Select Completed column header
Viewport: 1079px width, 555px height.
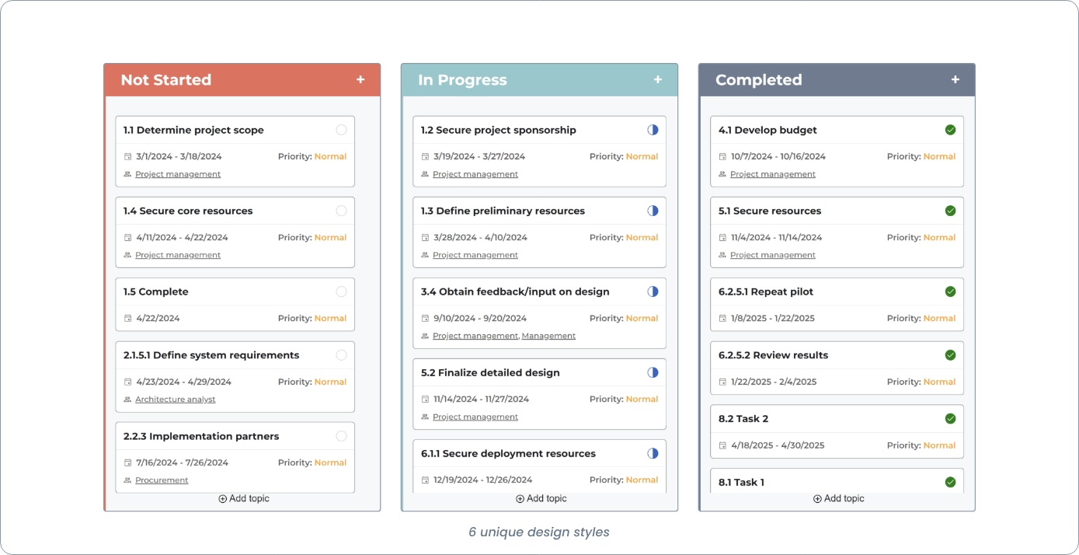tap(837, 80)
